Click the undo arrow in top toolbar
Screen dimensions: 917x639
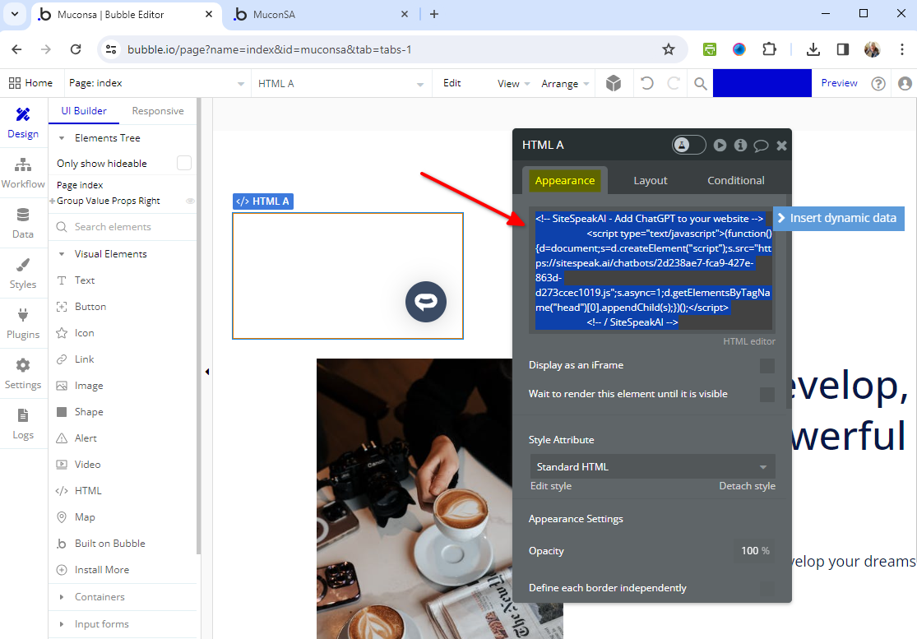coord(647,83)
